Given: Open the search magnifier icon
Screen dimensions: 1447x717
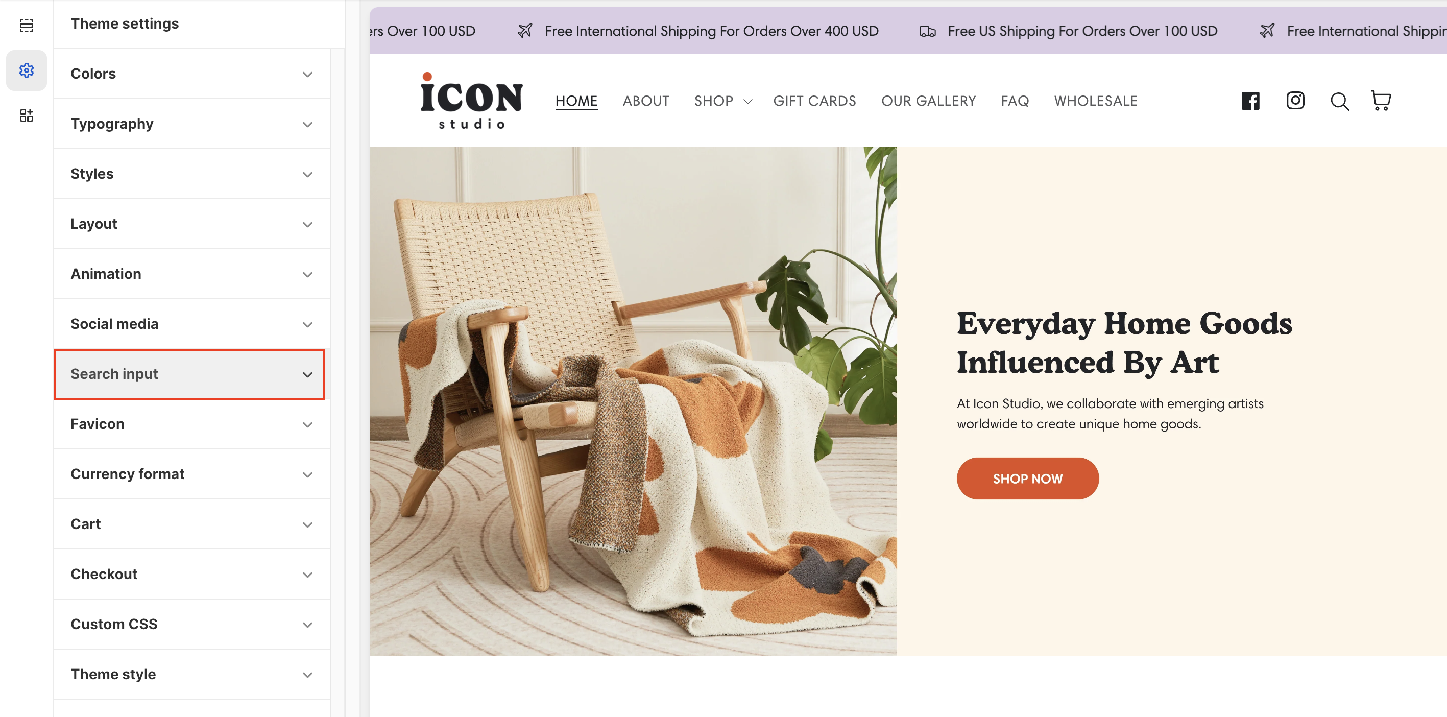Looking at the screenshot, I should pos(1340,101).
